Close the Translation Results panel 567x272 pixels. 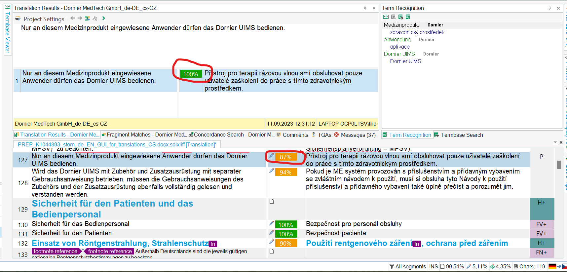(374, 8)
